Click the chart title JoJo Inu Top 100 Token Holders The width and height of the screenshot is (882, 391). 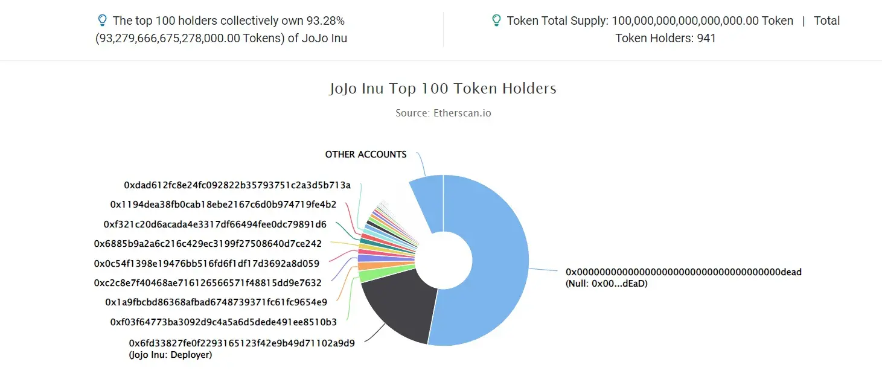click(443, 89)
